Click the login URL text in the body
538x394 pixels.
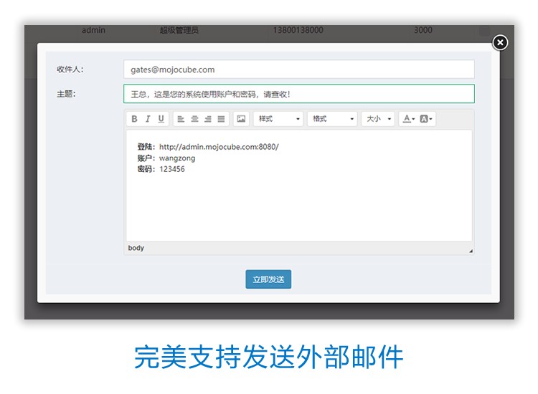[x=219, y=147]
